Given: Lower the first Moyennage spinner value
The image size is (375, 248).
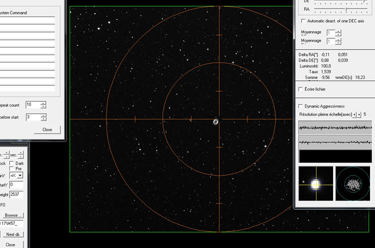Looking at the screenshot, I should [x=338, y=34].
